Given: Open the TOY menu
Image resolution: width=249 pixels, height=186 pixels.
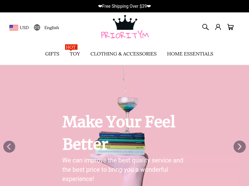Looking at the screenshot, I should (x=75, y=54).
